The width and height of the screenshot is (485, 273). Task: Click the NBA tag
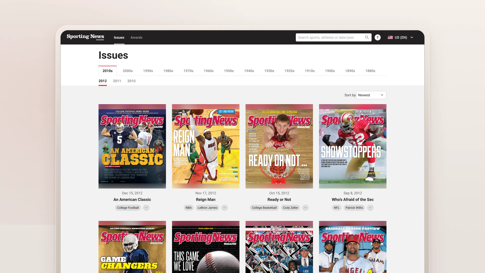pyautogui.click(x=189, y=208)
